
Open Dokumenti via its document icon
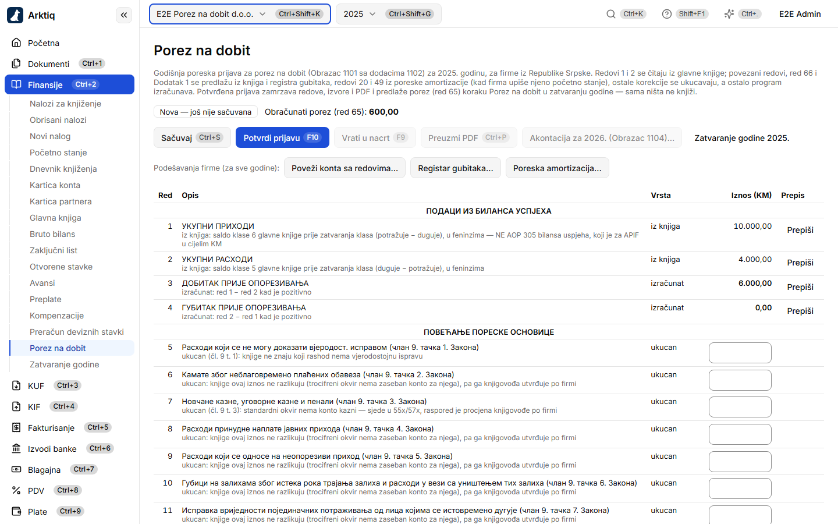[16, 64]
